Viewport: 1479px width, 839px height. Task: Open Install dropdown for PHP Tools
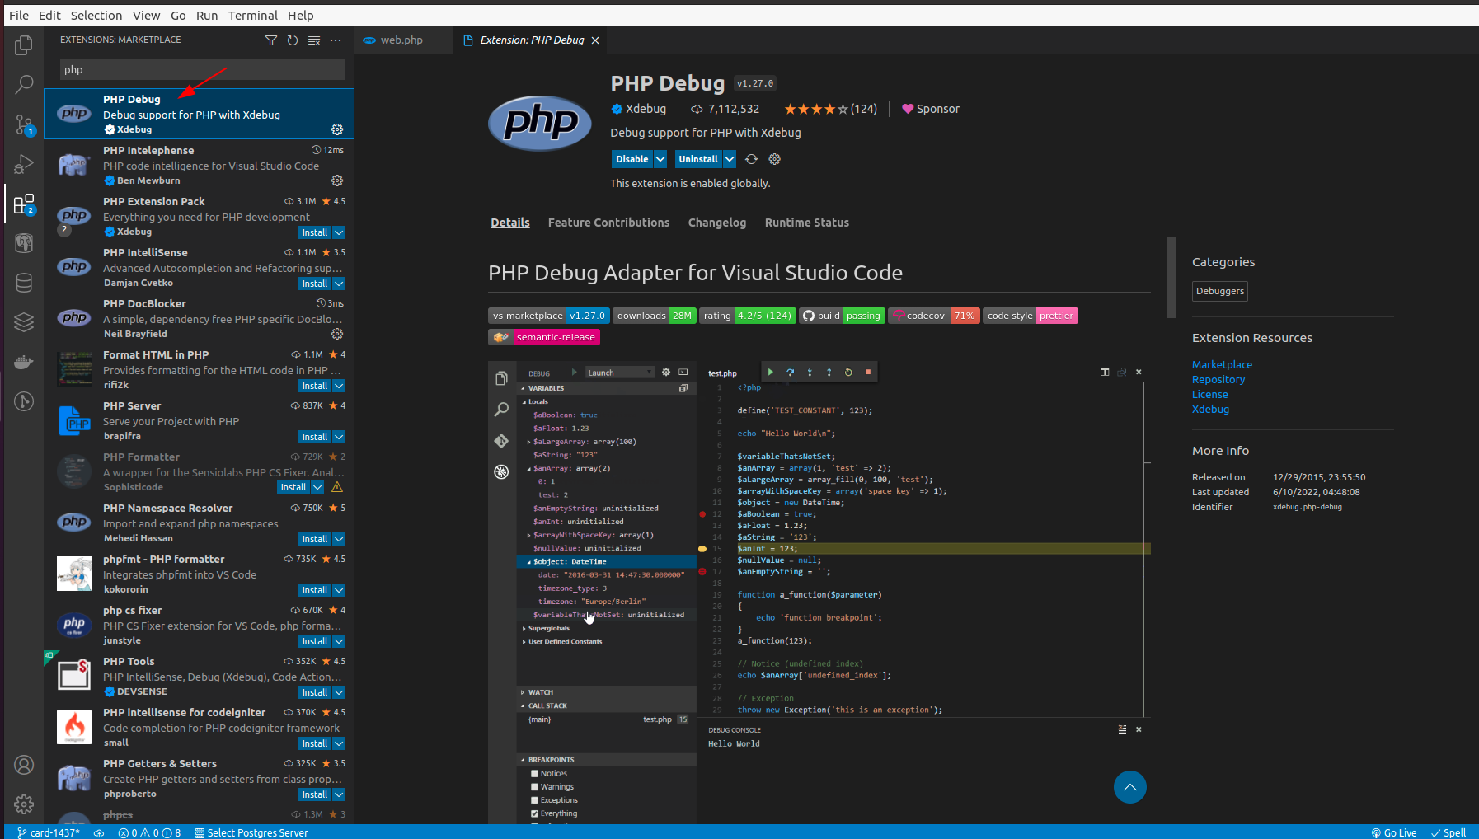[x=339, y=692]
